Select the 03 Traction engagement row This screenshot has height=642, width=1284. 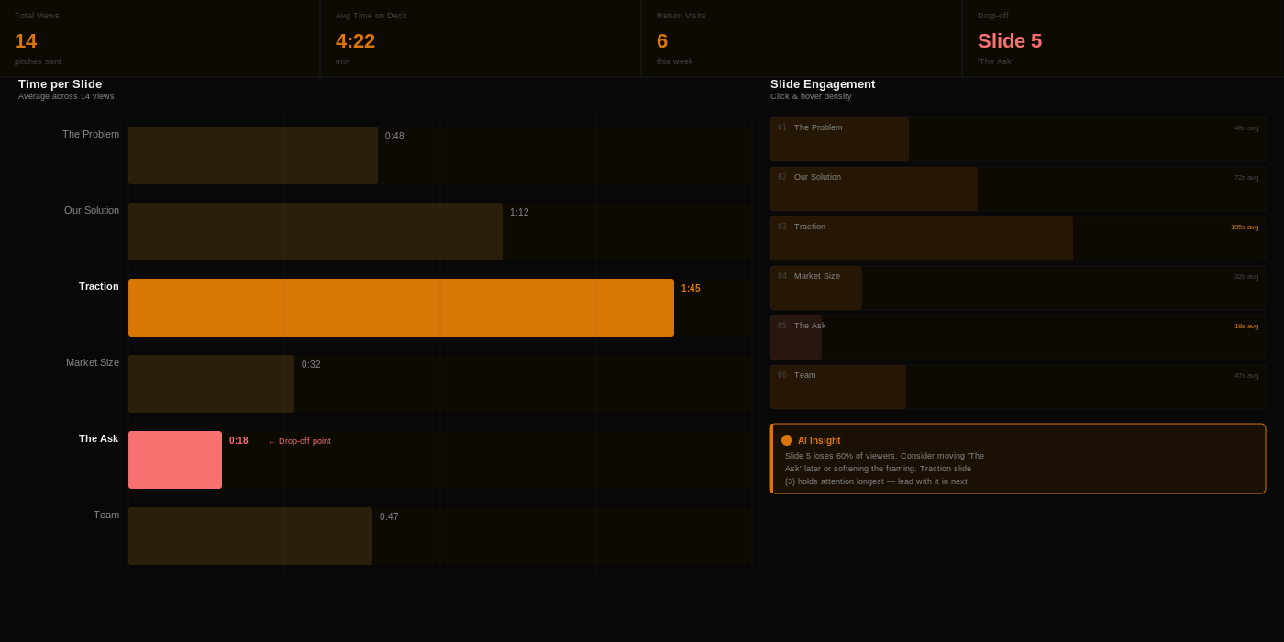pyautogui.click(x=1018, y=238)
